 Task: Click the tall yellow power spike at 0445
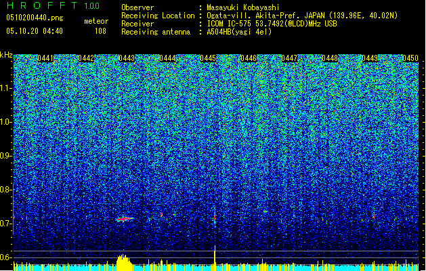(x=215, y=258)
